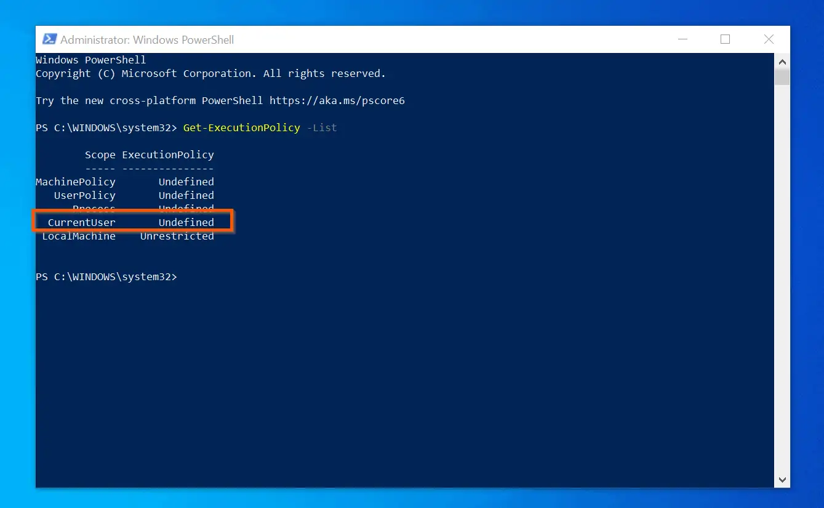Click the 'Get-ExecutionPolicy' command text
Viewport: 824px width, 508px height.
coord(241,127)
